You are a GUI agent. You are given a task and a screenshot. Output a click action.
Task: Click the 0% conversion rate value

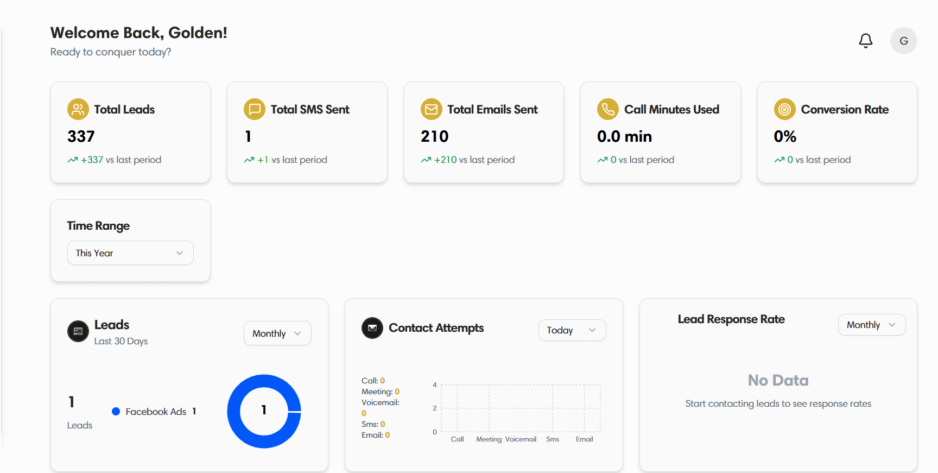tap(785, 136)
